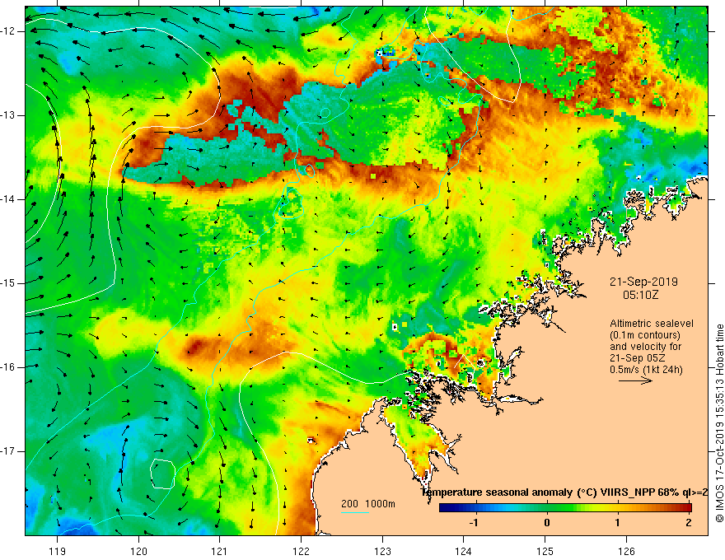Viewport: 725px width, 560px height.
Task: Click the color bar label 0
Action: [x=547, y=523]
